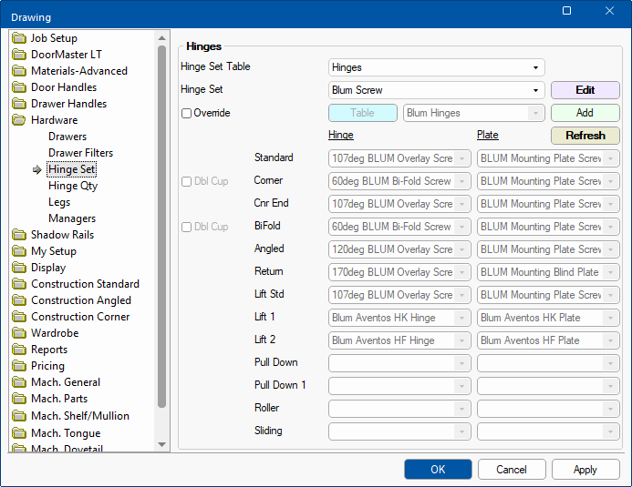
Task: Click the Pricing folder icon
Action: (x=19, y=366)
